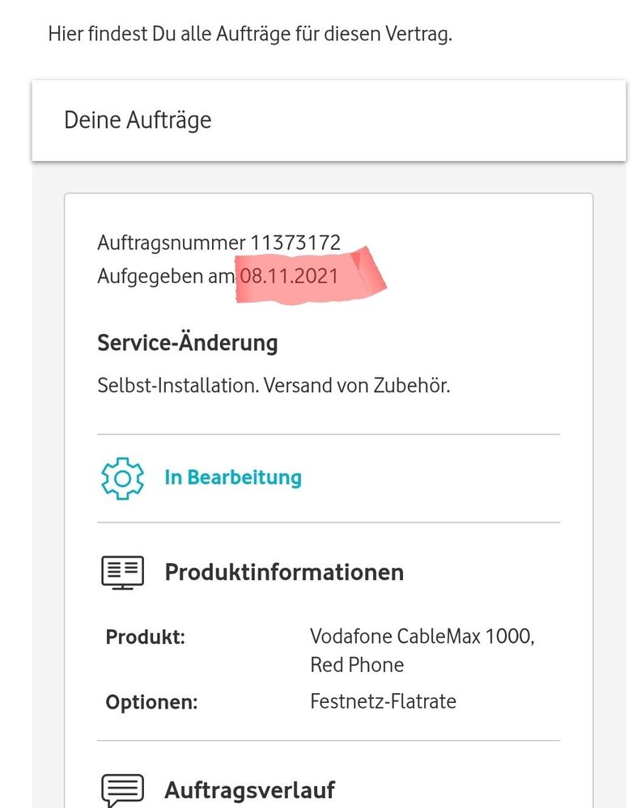Click the speech bubble icon beside Auftragsverlauf
This screenshot has width=632, height=808.
point(122,789)
